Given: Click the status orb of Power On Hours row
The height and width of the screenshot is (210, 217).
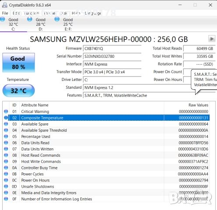Looking at the screenshot, I should click(x=6, y=180).
